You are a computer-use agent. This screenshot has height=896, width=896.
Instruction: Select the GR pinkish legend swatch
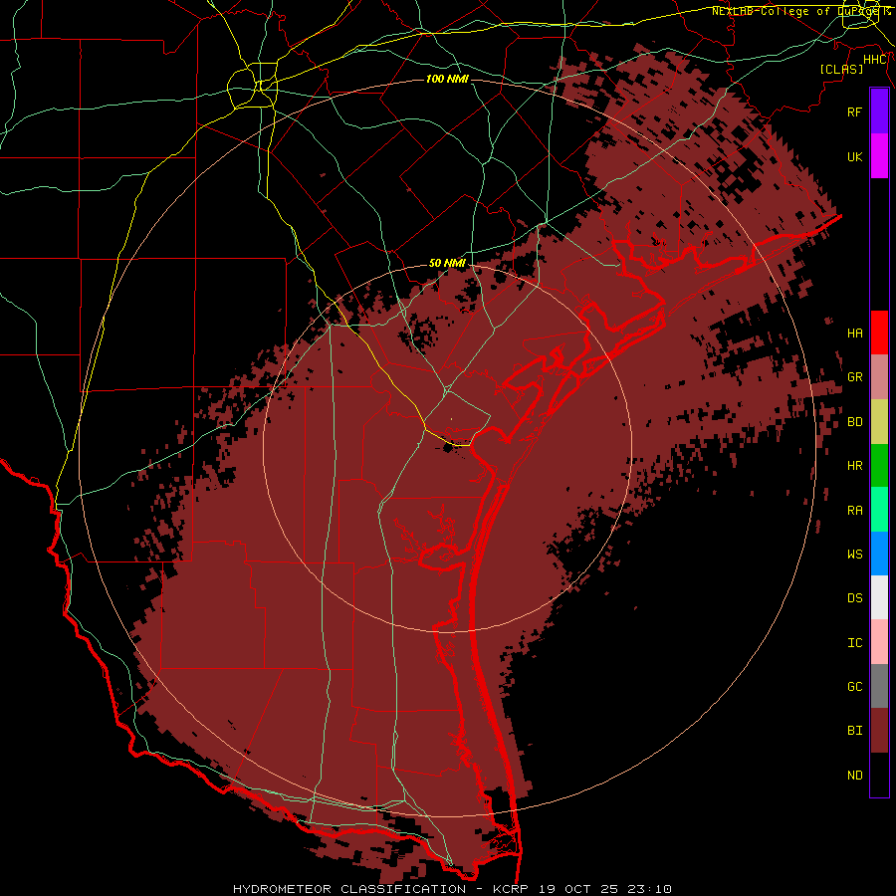coord(879,377)
